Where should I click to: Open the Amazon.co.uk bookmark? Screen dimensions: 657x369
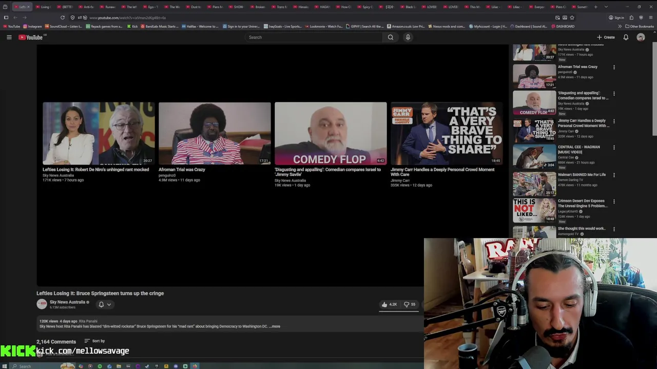[x=406, y=26]
